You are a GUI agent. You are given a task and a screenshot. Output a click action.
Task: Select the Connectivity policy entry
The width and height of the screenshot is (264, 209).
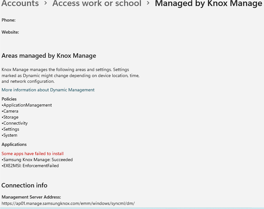pyautogui.click(x=15, y=123)
